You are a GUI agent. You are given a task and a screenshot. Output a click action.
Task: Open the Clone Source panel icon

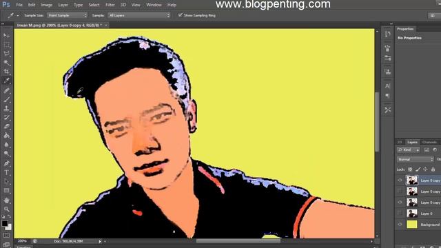pyautogui.click(x=387, y=72)
